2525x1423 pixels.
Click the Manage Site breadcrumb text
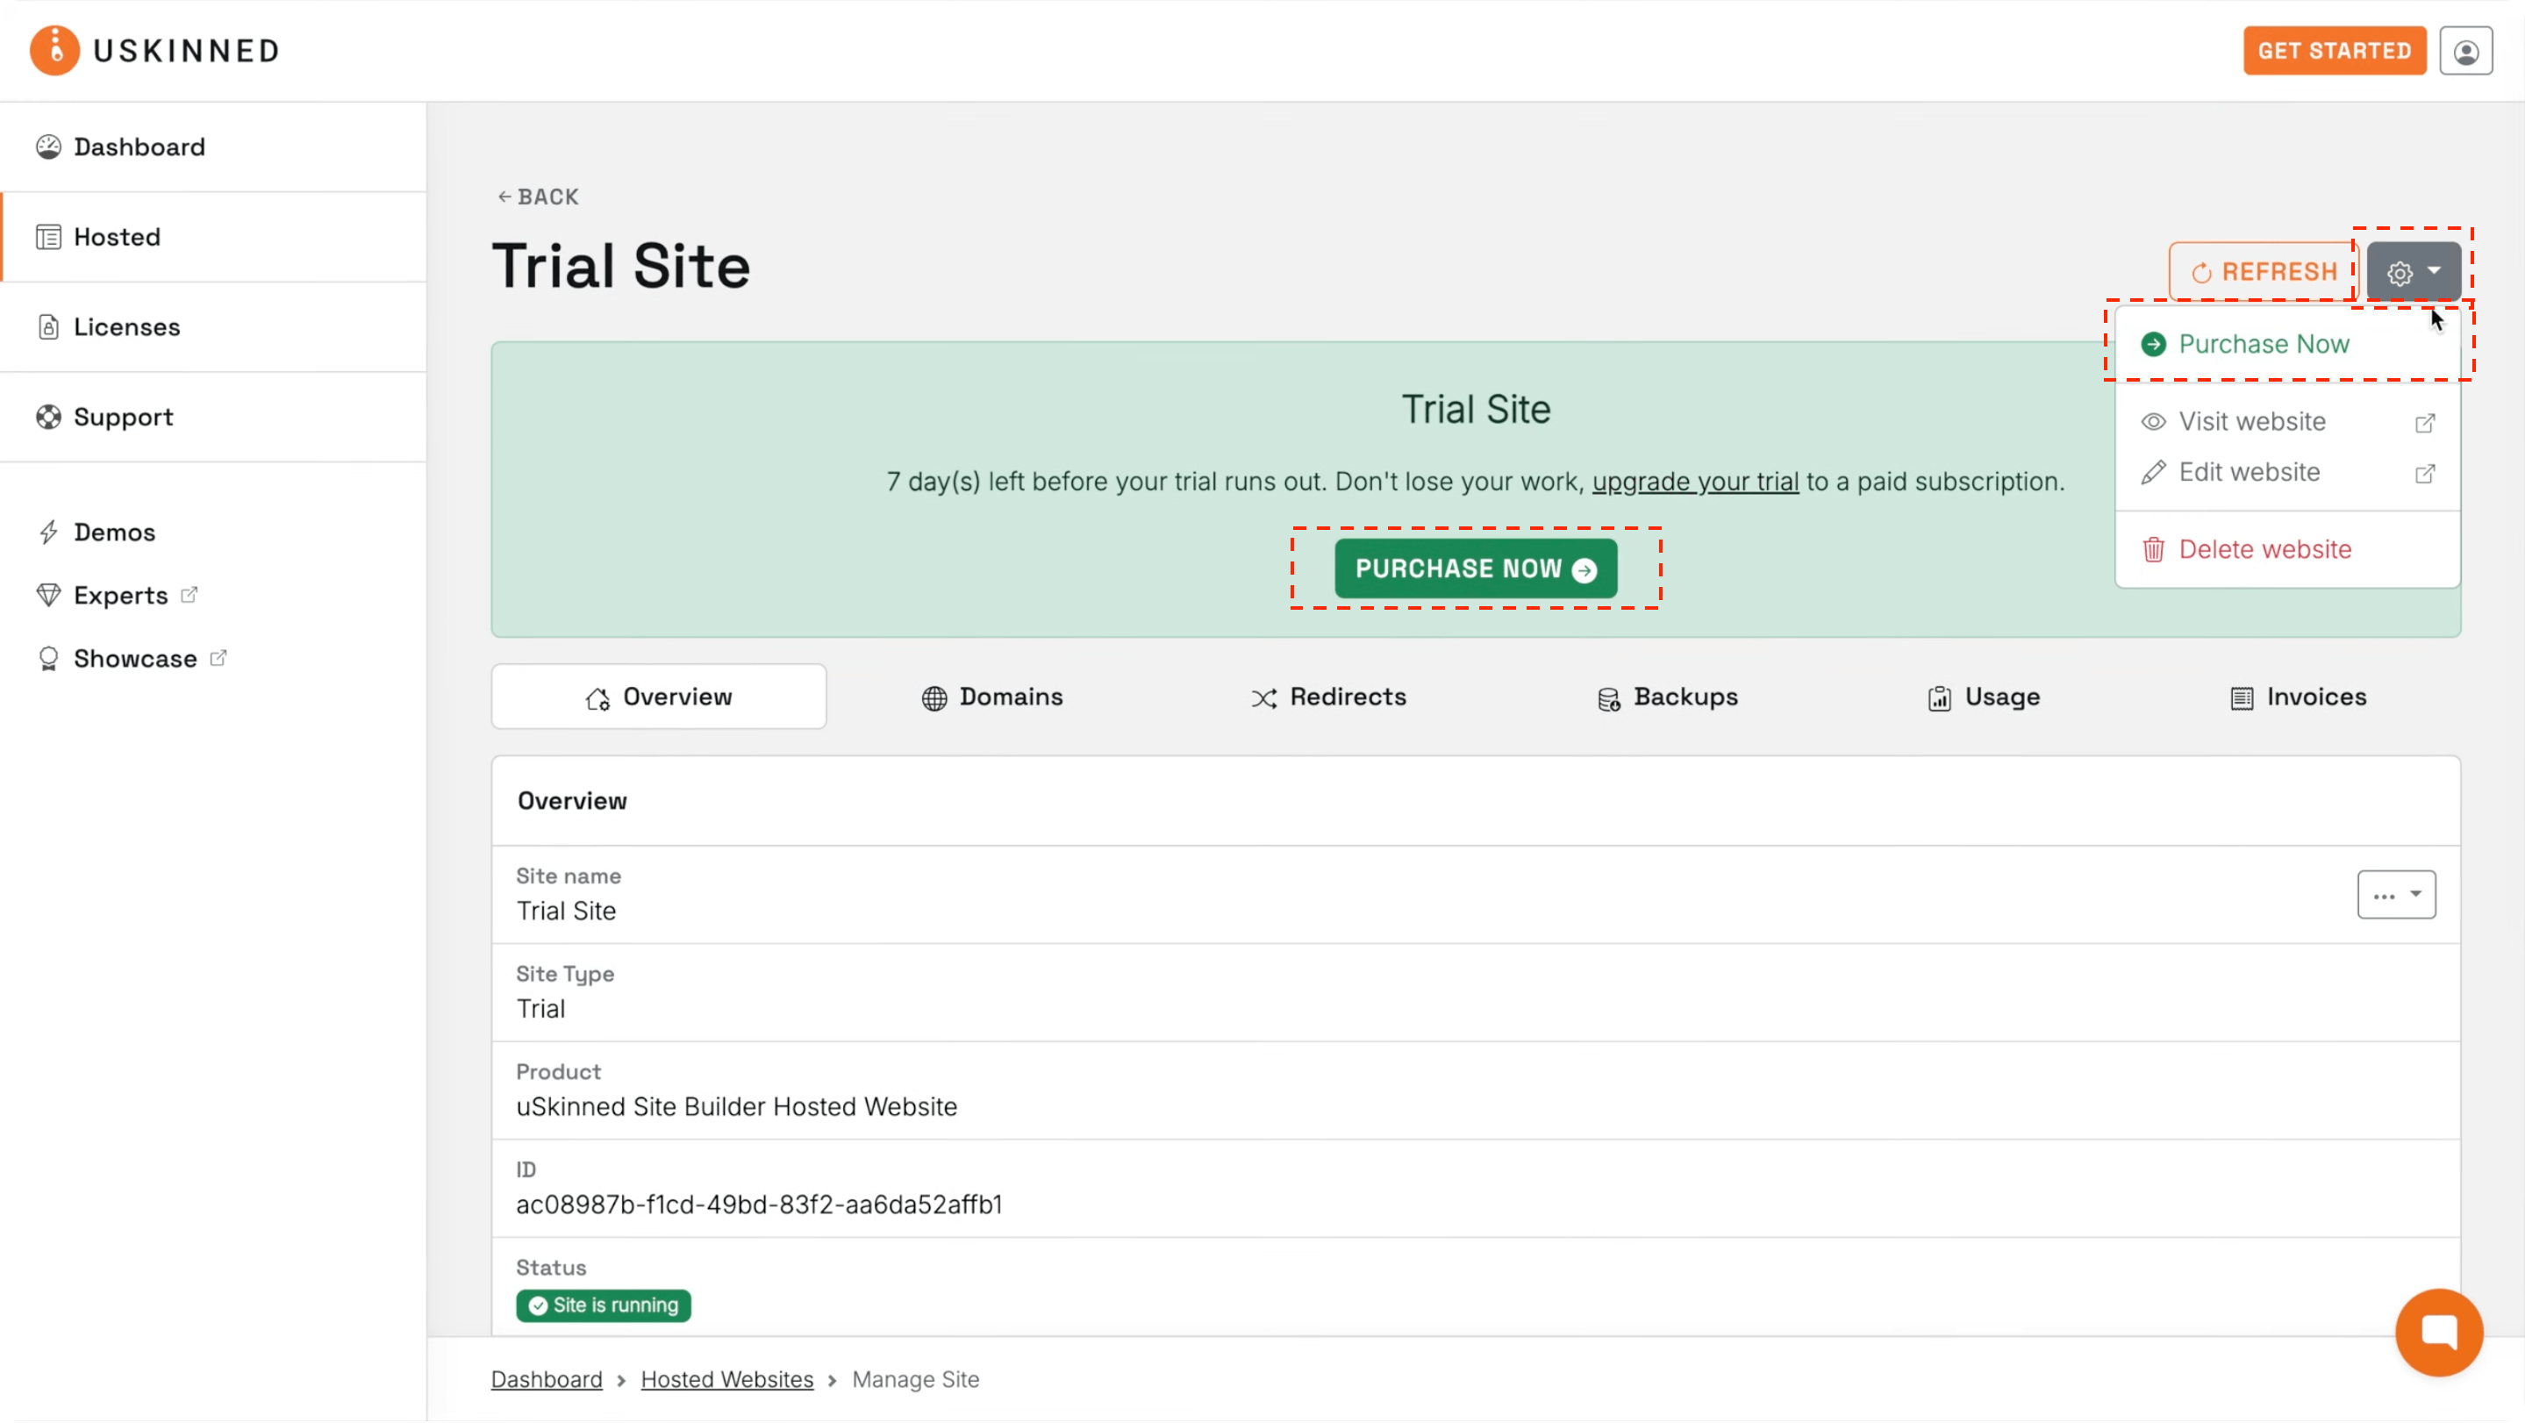[914, 1379]
